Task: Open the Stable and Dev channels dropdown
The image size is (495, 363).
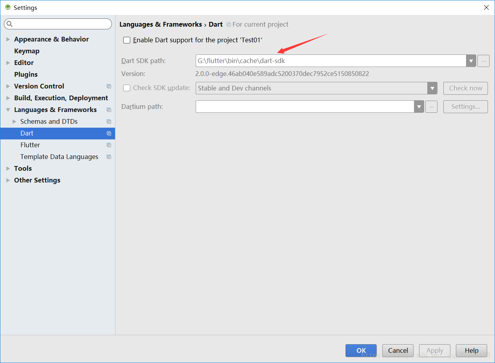Action: [432, 88]
